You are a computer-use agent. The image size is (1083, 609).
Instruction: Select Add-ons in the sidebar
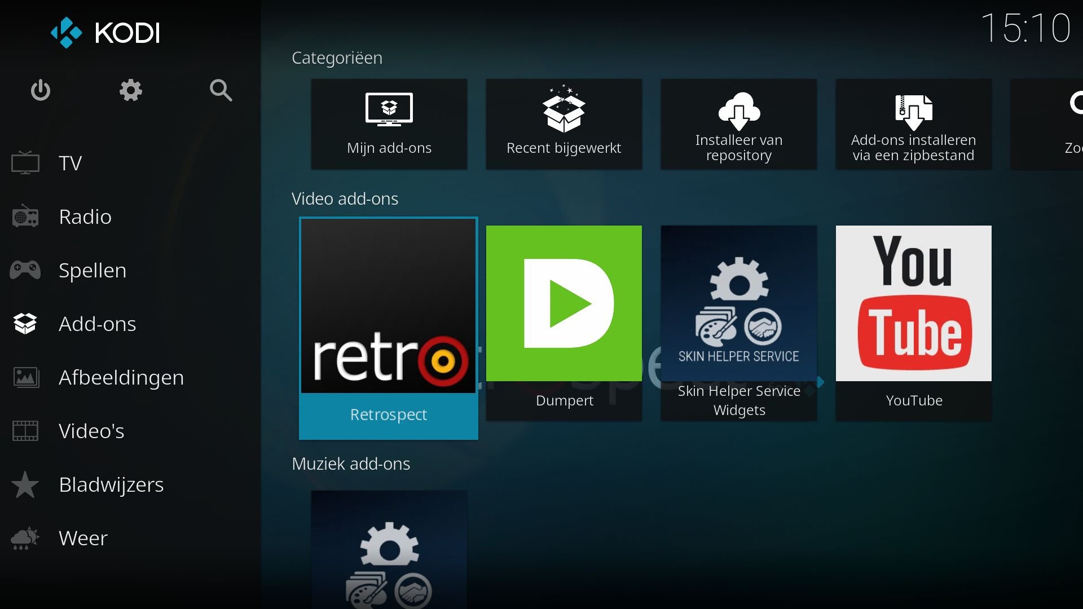pyautogui.click(x=97, y=324)
